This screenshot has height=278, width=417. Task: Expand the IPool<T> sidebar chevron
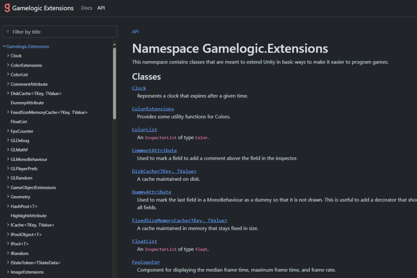pyautogui.click(x=8, y=244)
